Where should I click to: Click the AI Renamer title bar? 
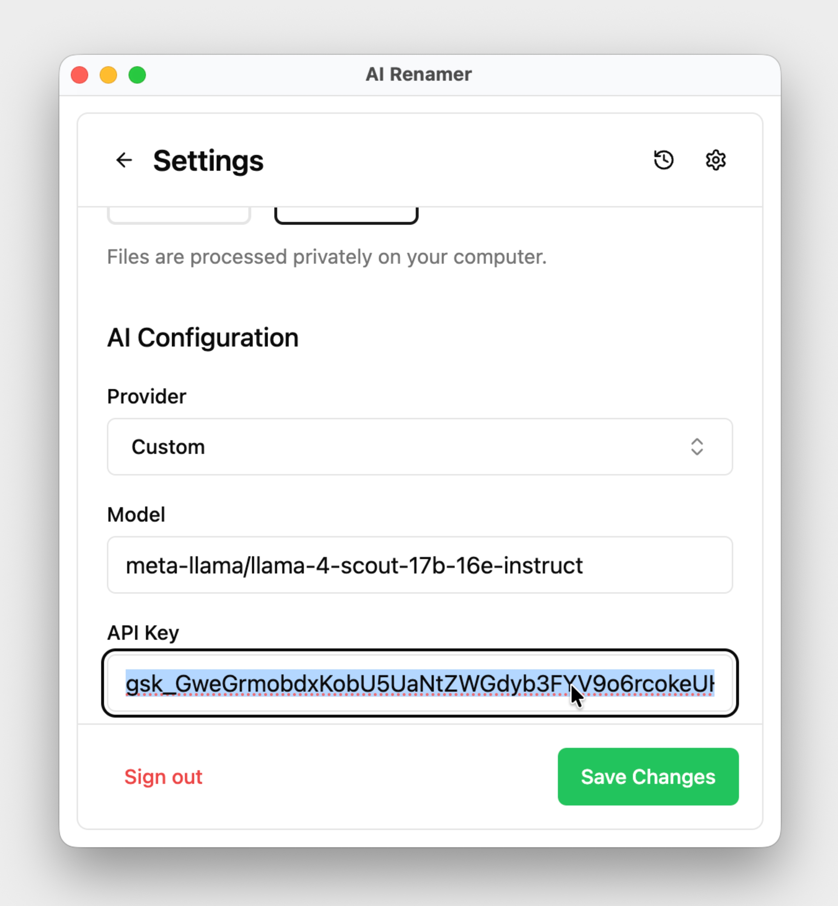click(x=419, y=73)
